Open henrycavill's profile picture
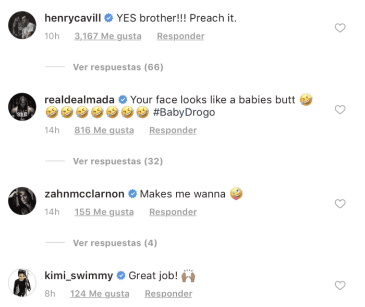 point(22,25)
